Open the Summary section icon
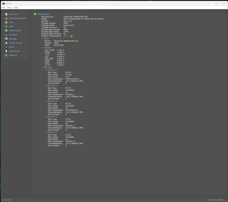Viewport: 228px width, 202px height. 6,14
